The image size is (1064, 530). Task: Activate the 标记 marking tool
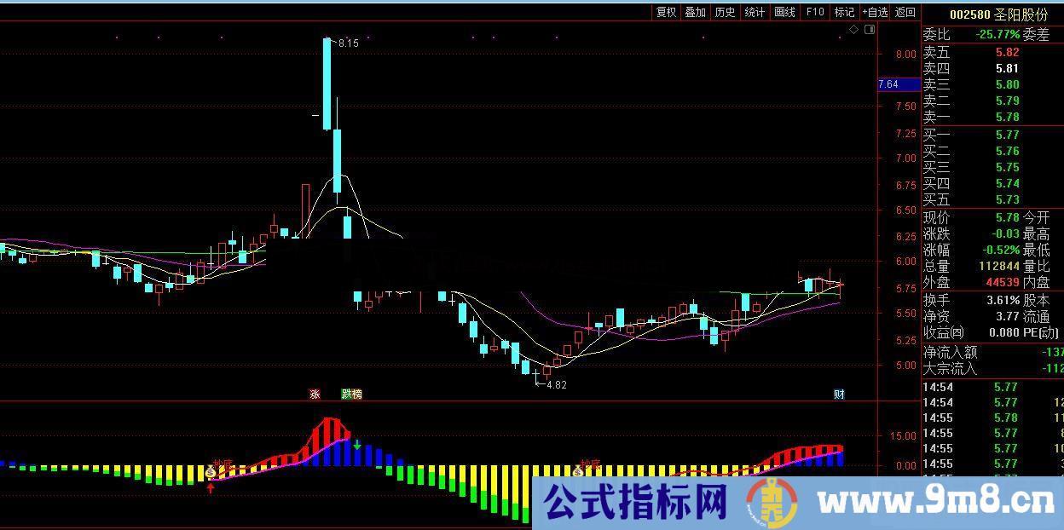pos(842,12)
